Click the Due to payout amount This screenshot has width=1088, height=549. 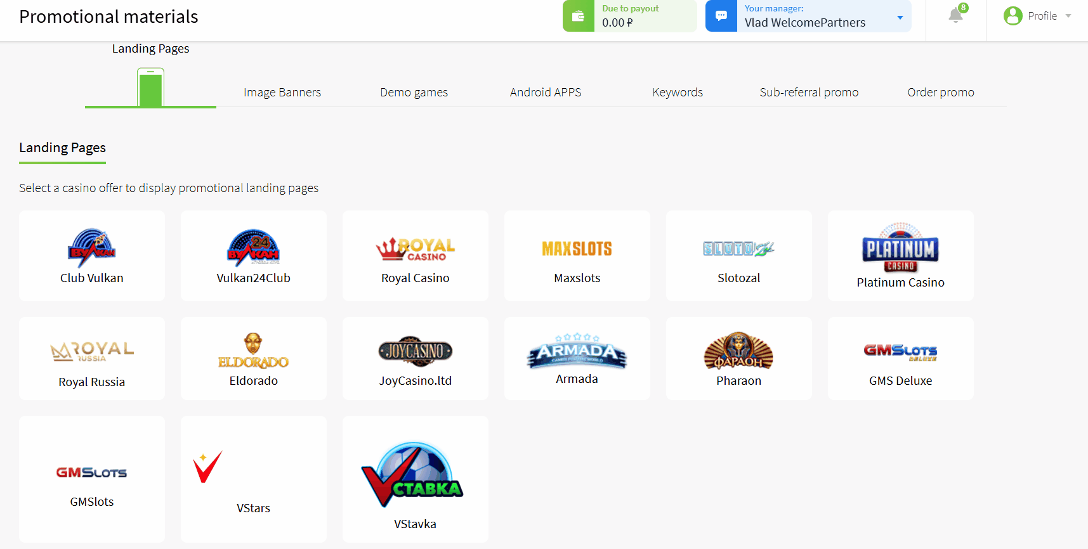tap(617, 23)
